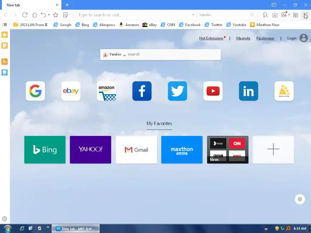The image size is (311, 233).
Task: Select the My Favorites tab heading
Action: click(x=159, y=124)
